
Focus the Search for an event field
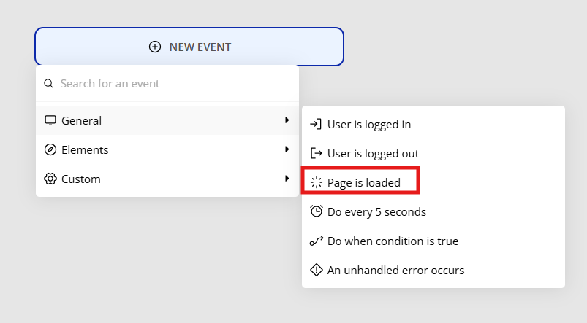[x=176, y=84]
